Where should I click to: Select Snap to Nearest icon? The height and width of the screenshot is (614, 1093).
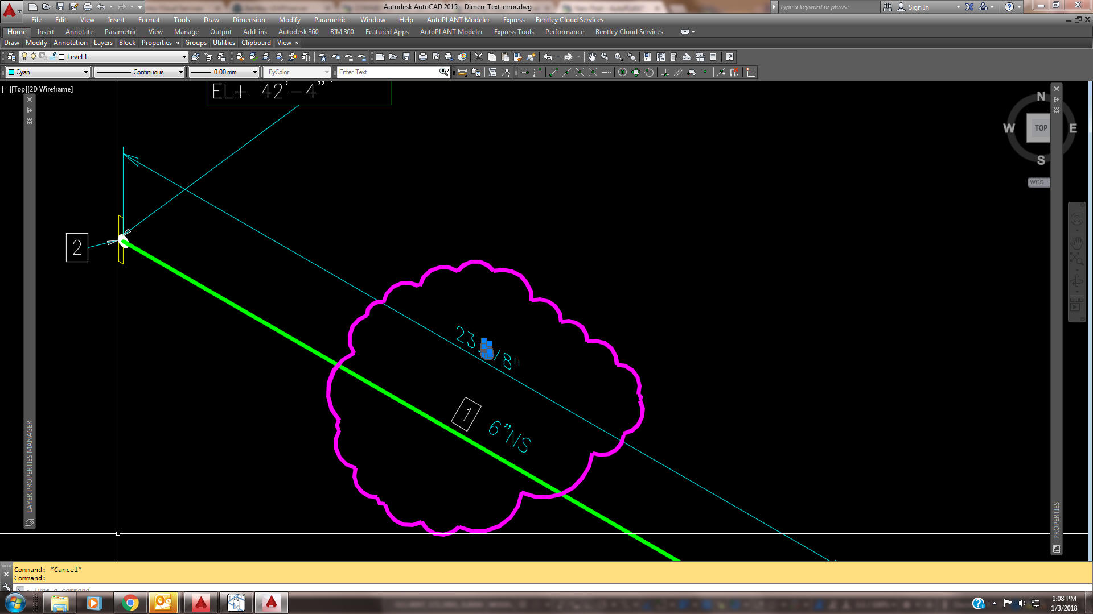point(721,72)
